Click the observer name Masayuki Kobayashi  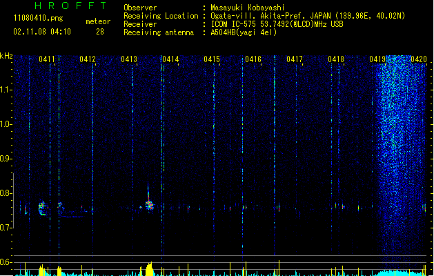point(248,8)
